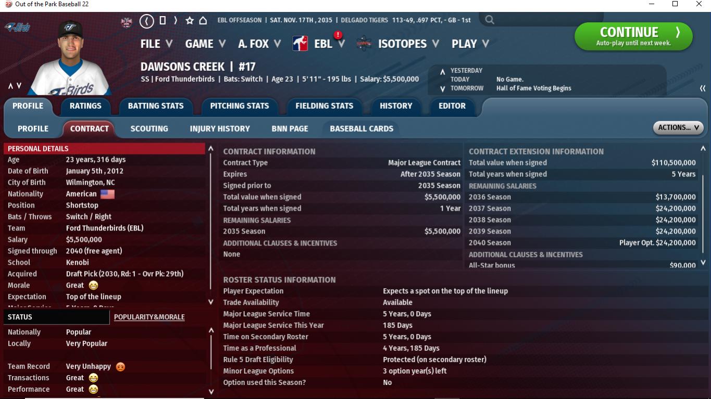The height and width of the screenshot is (399, 711).
Task: Expand the PLAY dropdown menu
Action: [x=470, y=44]
